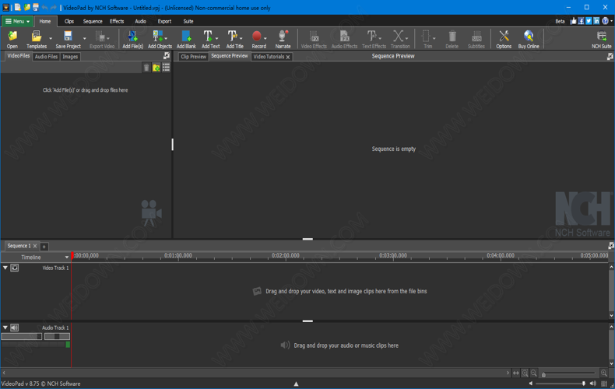Expand the Templates dropdown arrow
615x389 pixels.
click(51, 38)
